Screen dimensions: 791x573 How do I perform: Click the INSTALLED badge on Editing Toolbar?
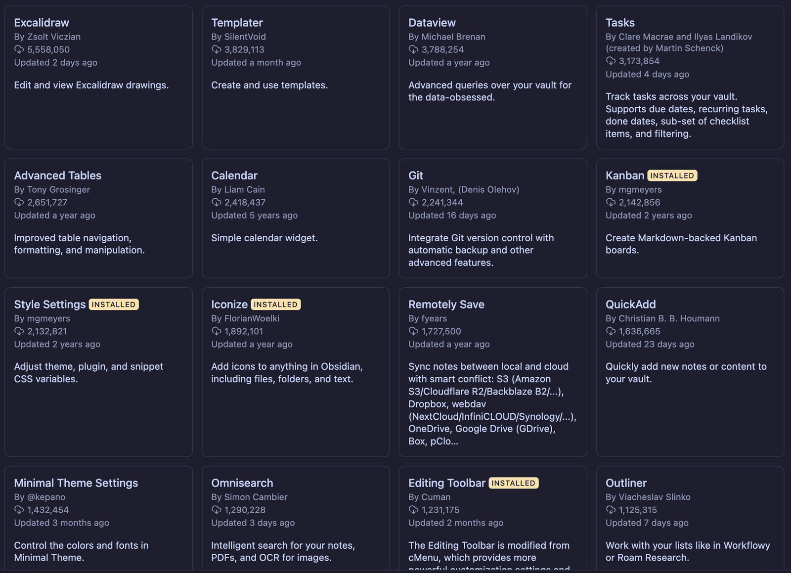pos(513,483)
